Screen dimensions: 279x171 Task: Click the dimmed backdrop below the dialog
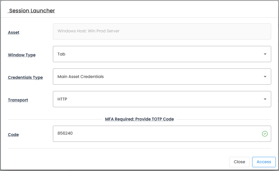[139, 170]
